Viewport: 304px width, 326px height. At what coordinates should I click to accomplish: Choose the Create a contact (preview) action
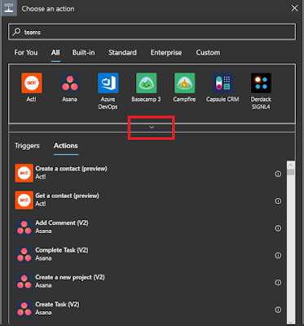click(148, 173)
